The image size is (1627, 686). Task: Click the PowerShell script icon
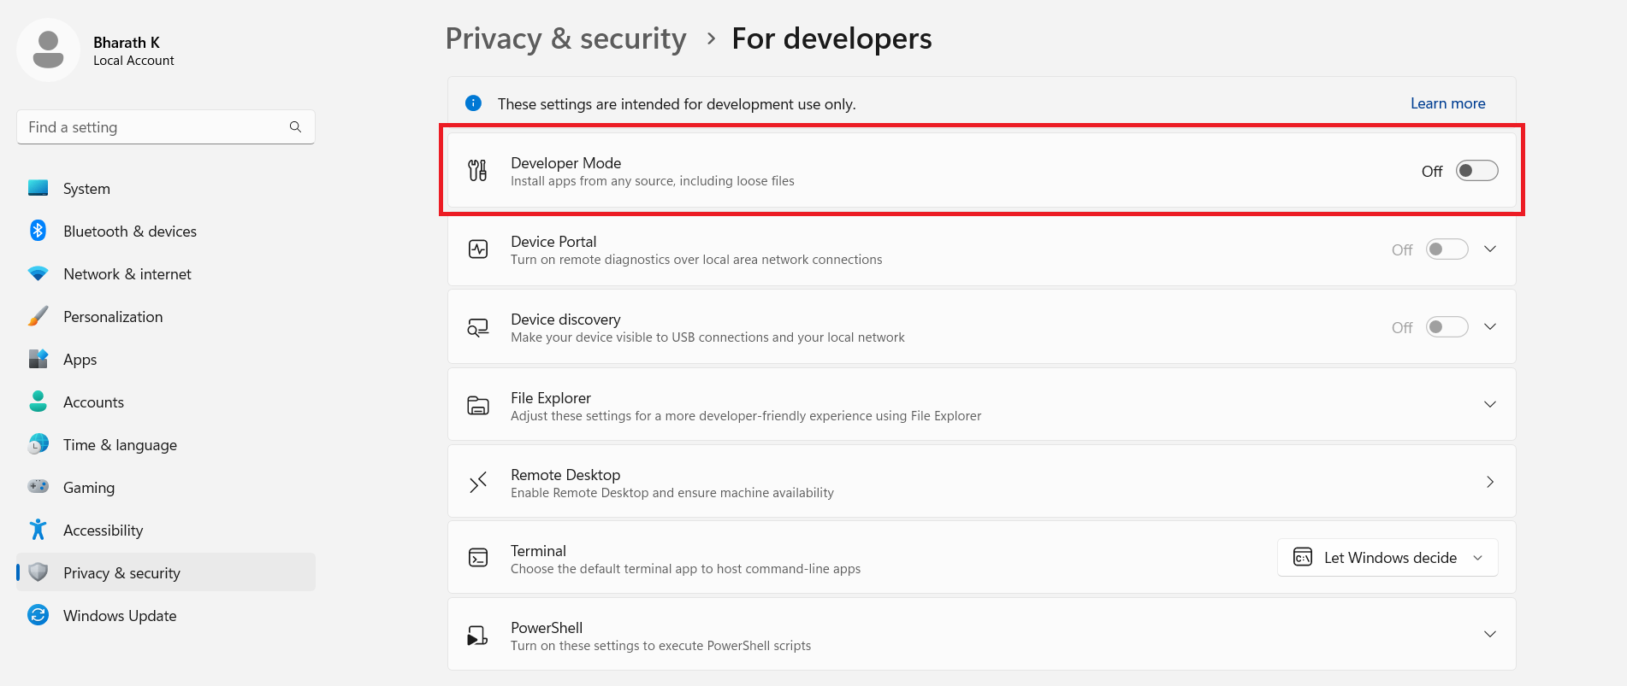point(477,636)
